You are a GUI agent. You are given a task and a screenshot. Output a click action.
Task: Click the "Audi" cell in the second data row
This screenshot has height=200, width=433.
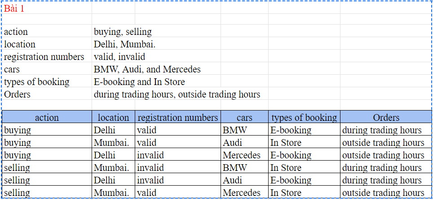(x=232, y=143)
